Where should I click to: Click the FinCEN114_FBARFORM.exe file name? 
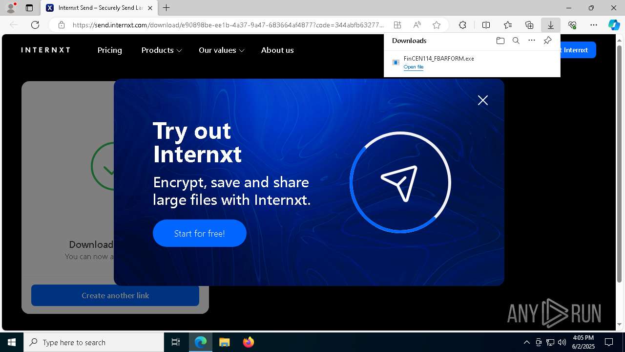(439, 58)
